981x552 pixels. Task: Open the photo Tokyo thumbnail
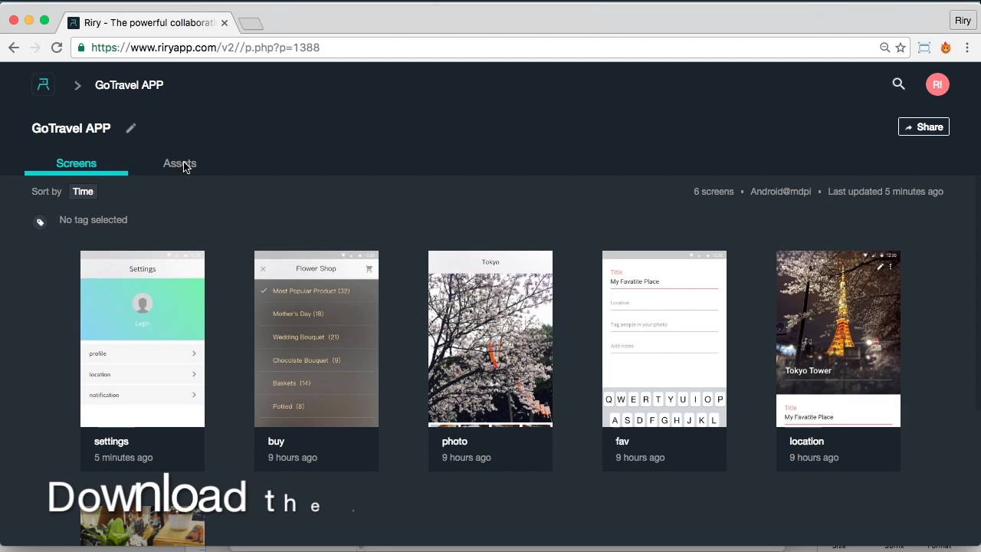point(490,339)
